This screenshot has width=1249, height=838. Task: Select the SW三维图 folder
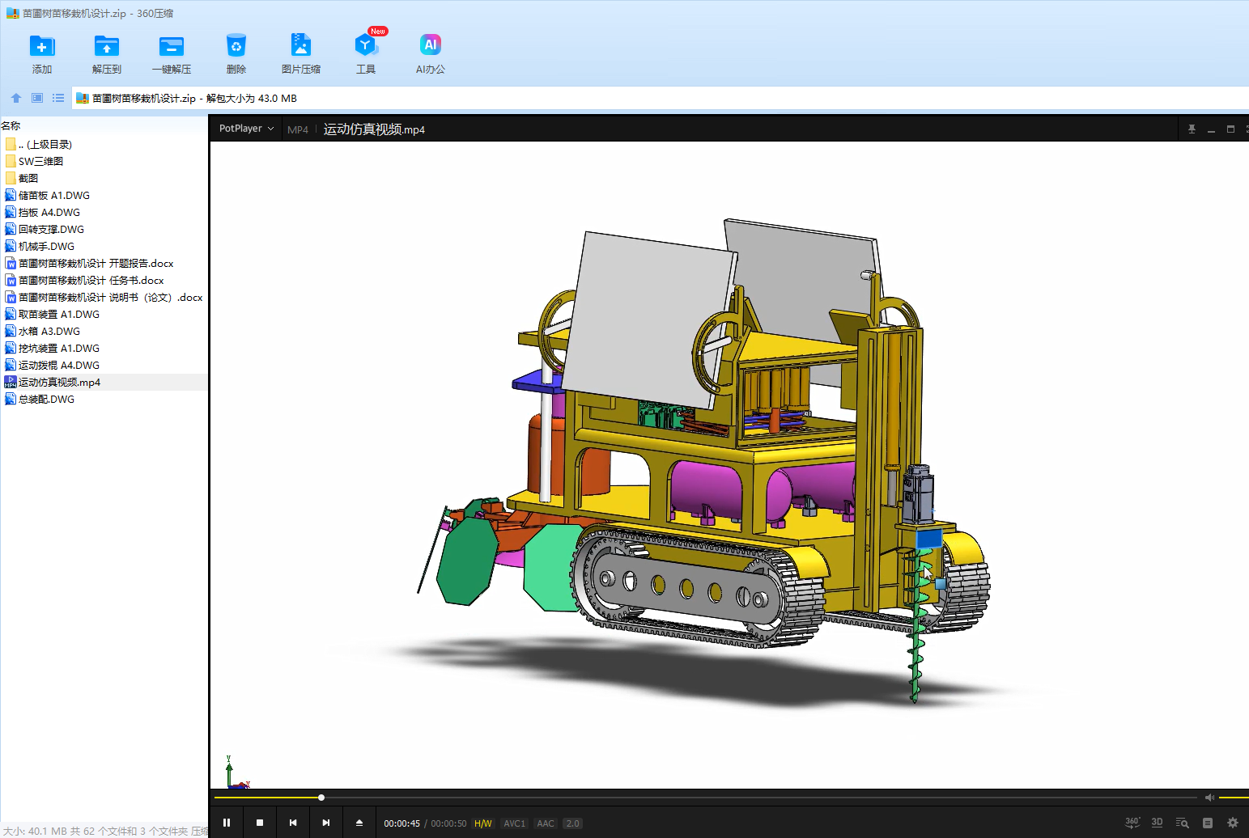pyautogui.click(x=104, y=161)
